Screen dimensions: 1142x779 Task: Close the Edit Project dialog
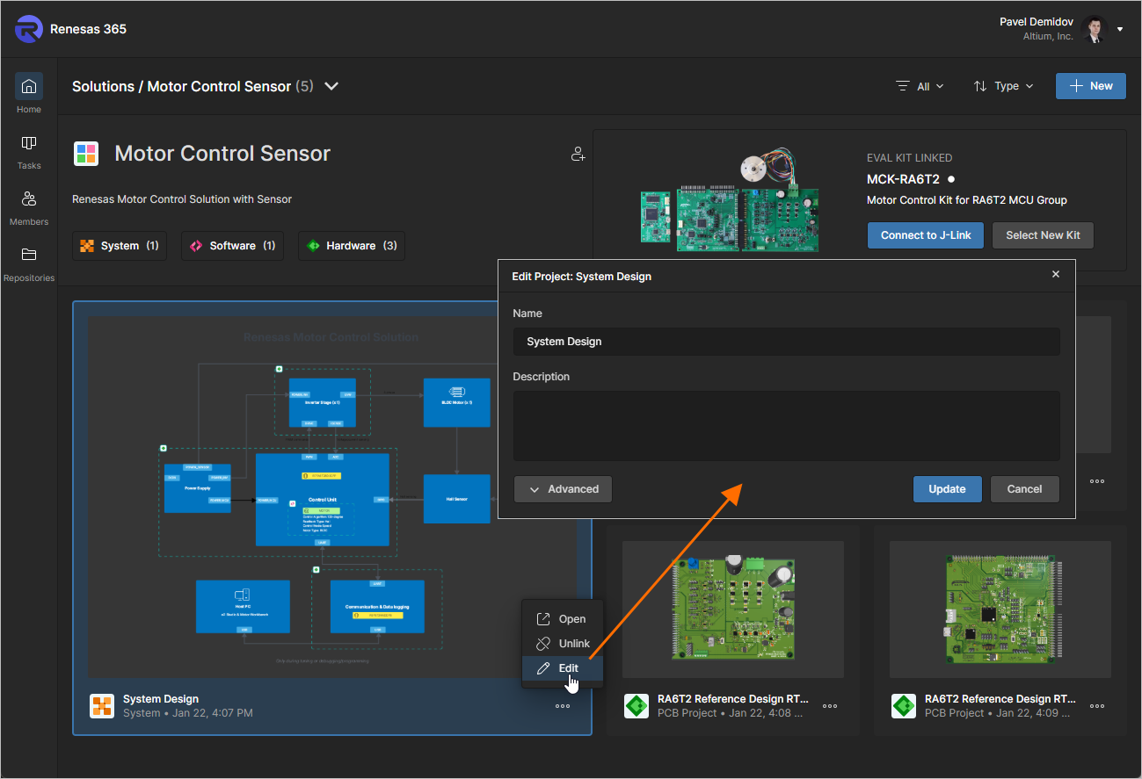tap(1056, 275)
